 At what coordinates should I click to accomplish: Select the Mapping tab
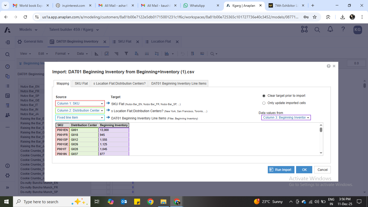pos(63,84)
